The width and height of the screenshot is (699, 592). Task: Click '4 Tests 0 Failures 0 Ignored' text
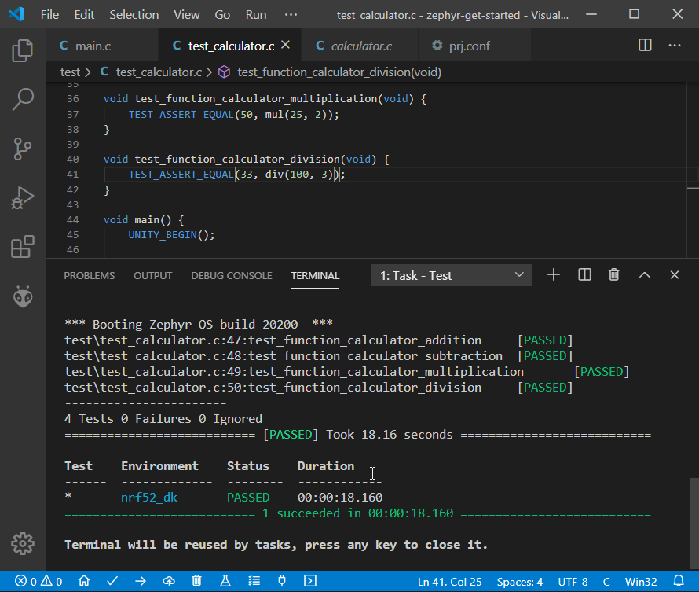[163, 418]
